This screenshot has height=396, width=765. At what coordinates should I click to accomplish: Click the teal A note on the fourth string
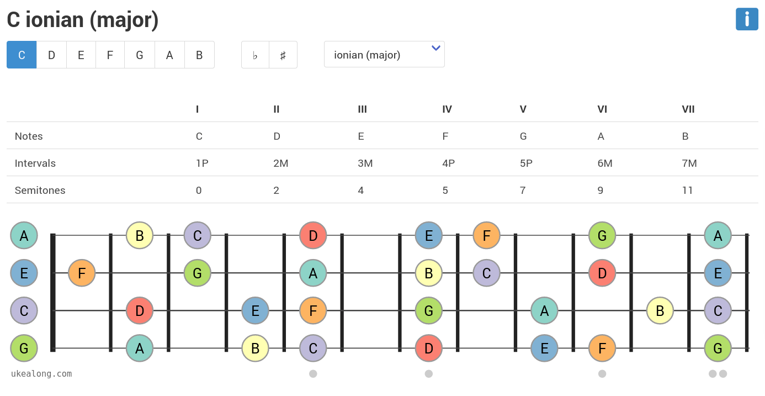point(140,349)
